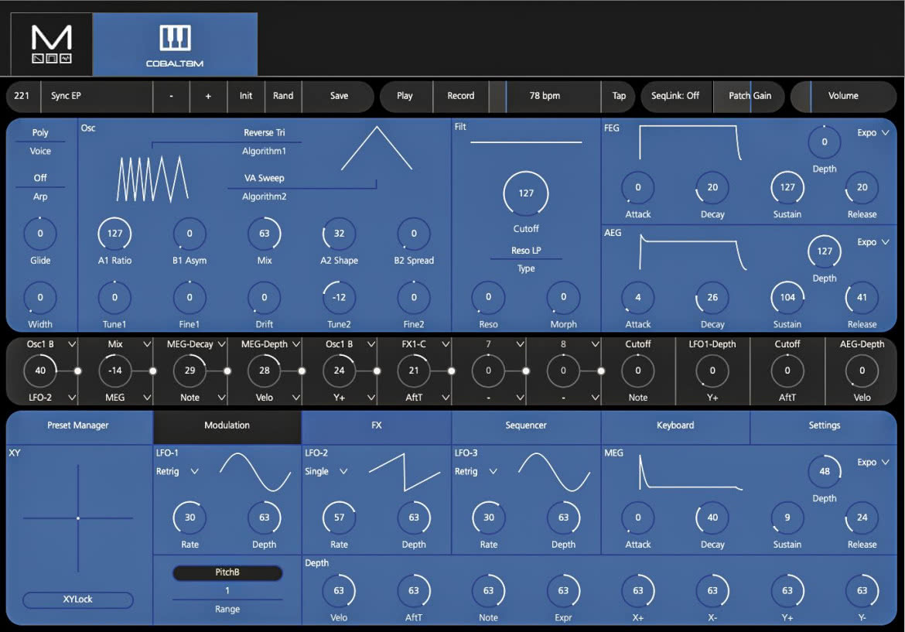Click the AEG envelope shape graph
Image resolution: width=905 pixels, height=632 pixels.
[693, 251]
